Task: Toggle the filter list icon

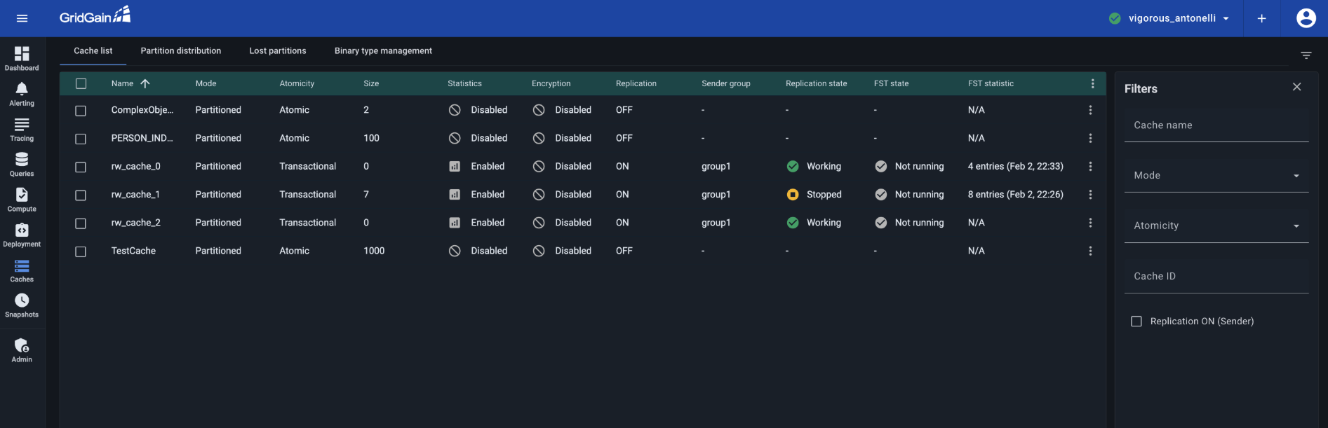Action: tap(1306, 55)
